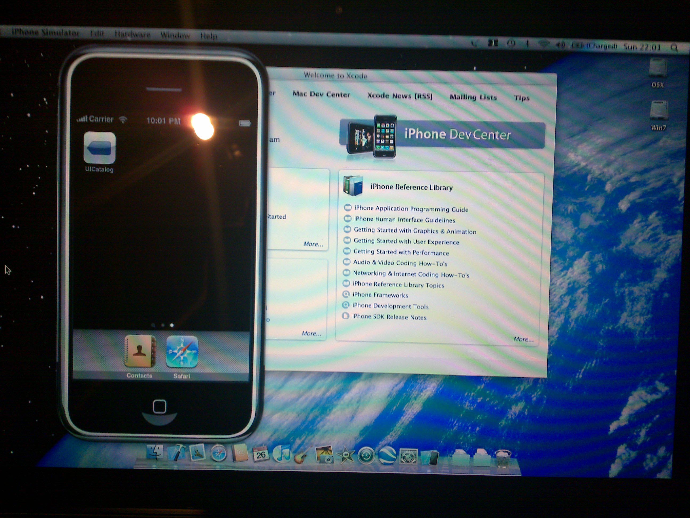
Task: Click the Xcode hammer icon in Dock
Action: coord(176,453)
